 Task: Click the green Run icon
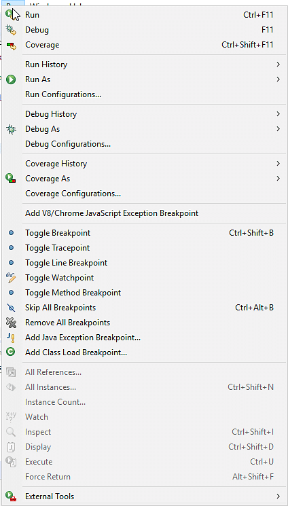10,14
